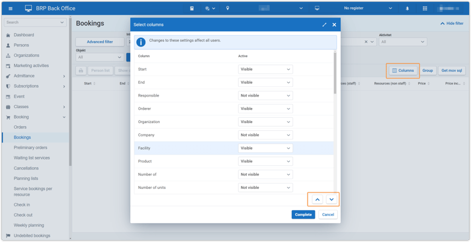Click the Group button
This screenshot has height=242, width=471.
pos(428,71)
